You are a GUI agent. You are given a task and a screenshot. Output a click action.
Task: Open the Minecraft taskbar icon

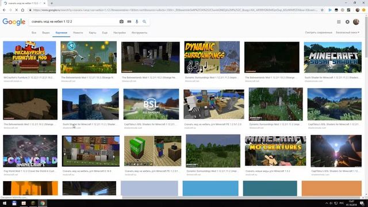[33, 203]
